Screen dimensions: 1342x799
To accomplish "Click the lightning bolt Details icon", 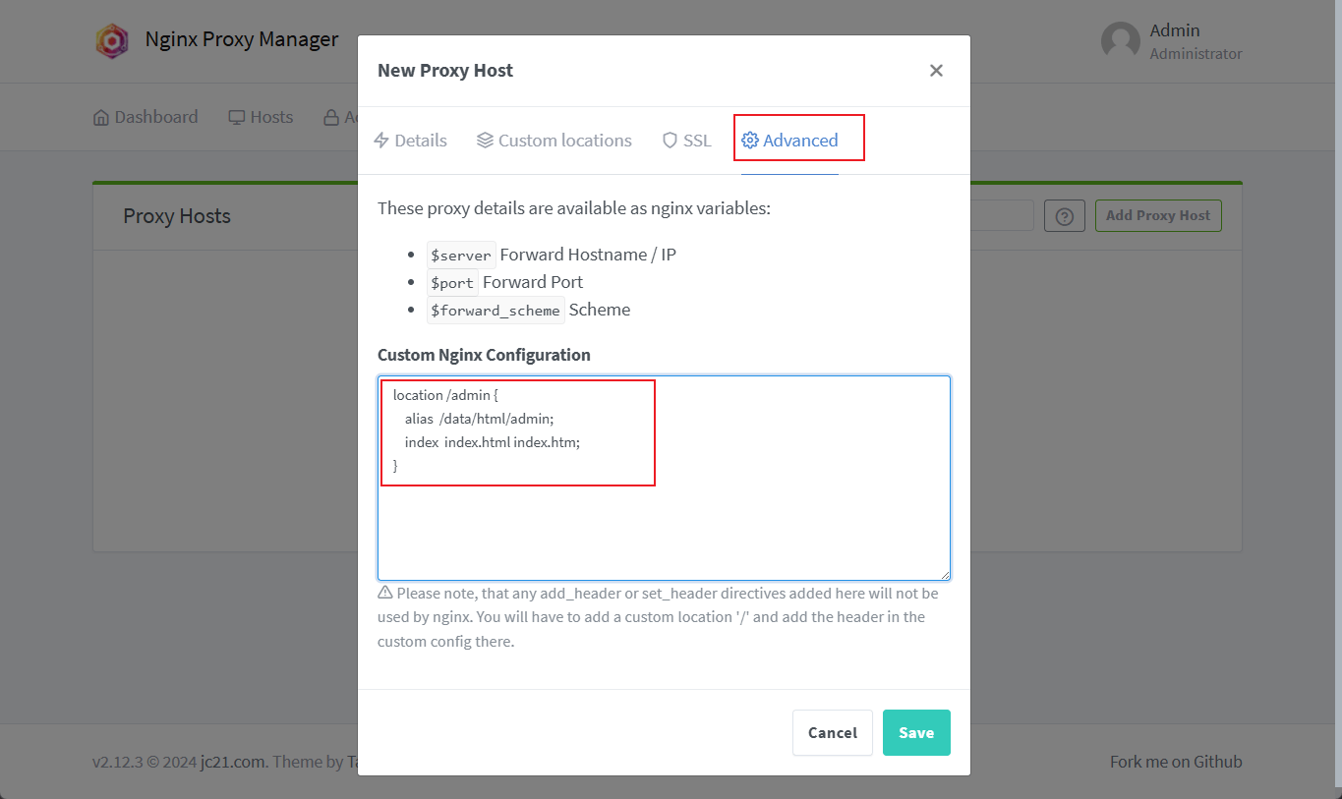I will pos(381,141).
